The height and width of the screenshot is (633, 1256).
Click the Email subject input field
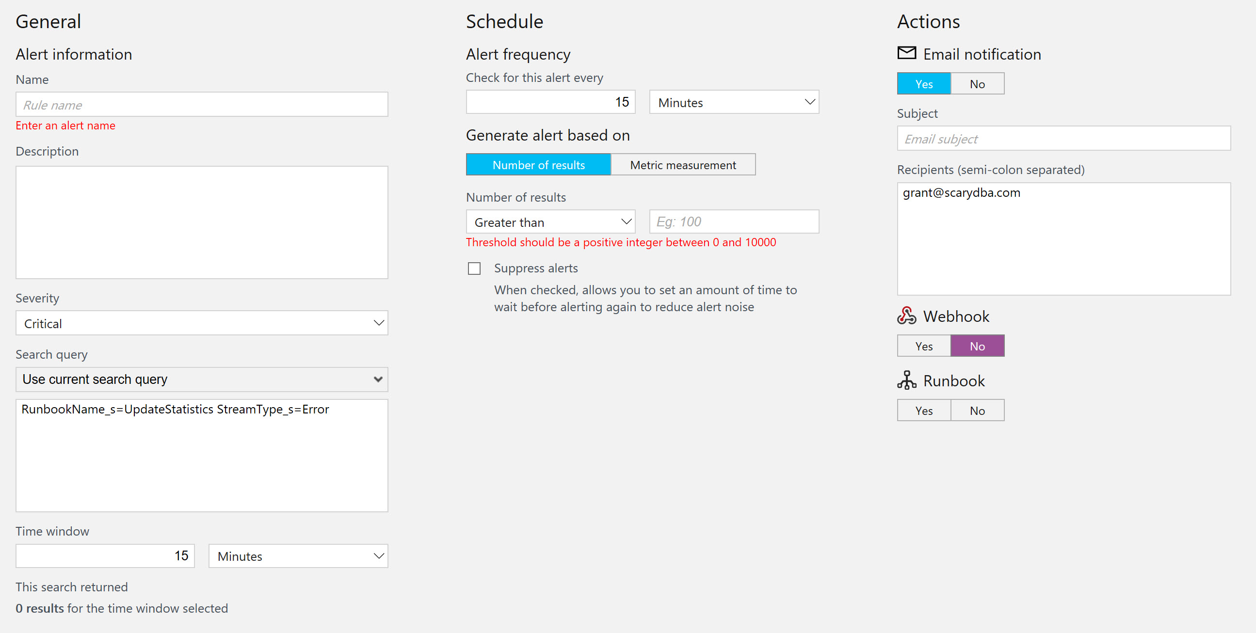1063,139
